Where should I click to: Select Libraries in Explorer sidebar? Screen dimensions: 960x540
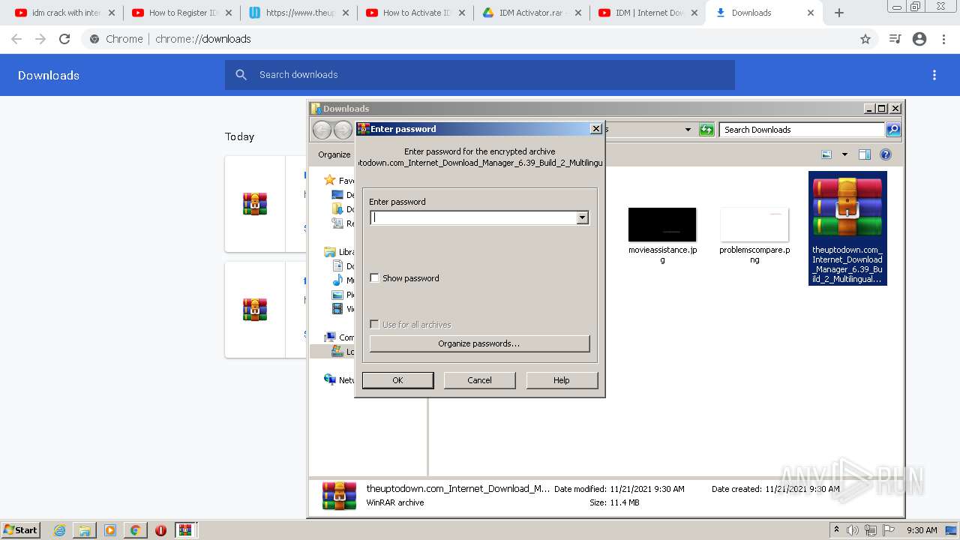pos(330,252)
